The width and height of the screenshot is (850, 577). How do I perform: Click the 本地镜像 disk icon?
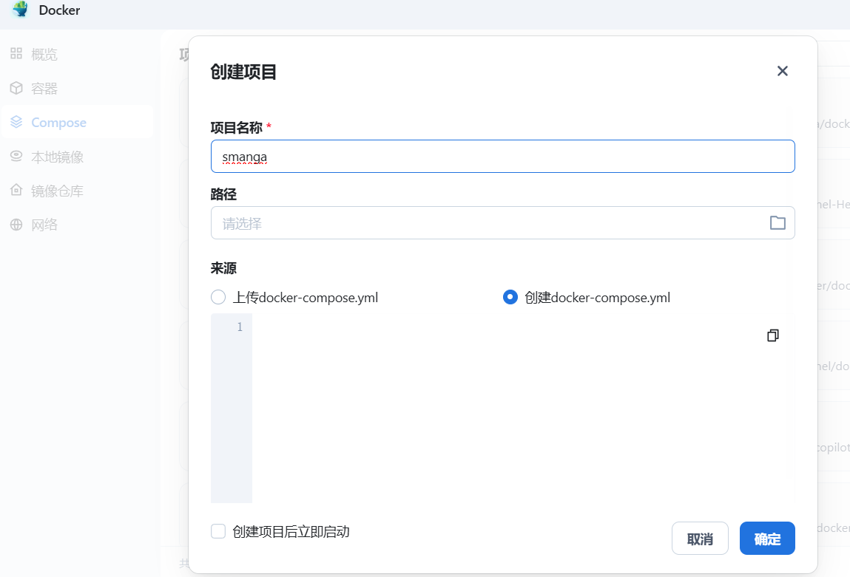16,157
